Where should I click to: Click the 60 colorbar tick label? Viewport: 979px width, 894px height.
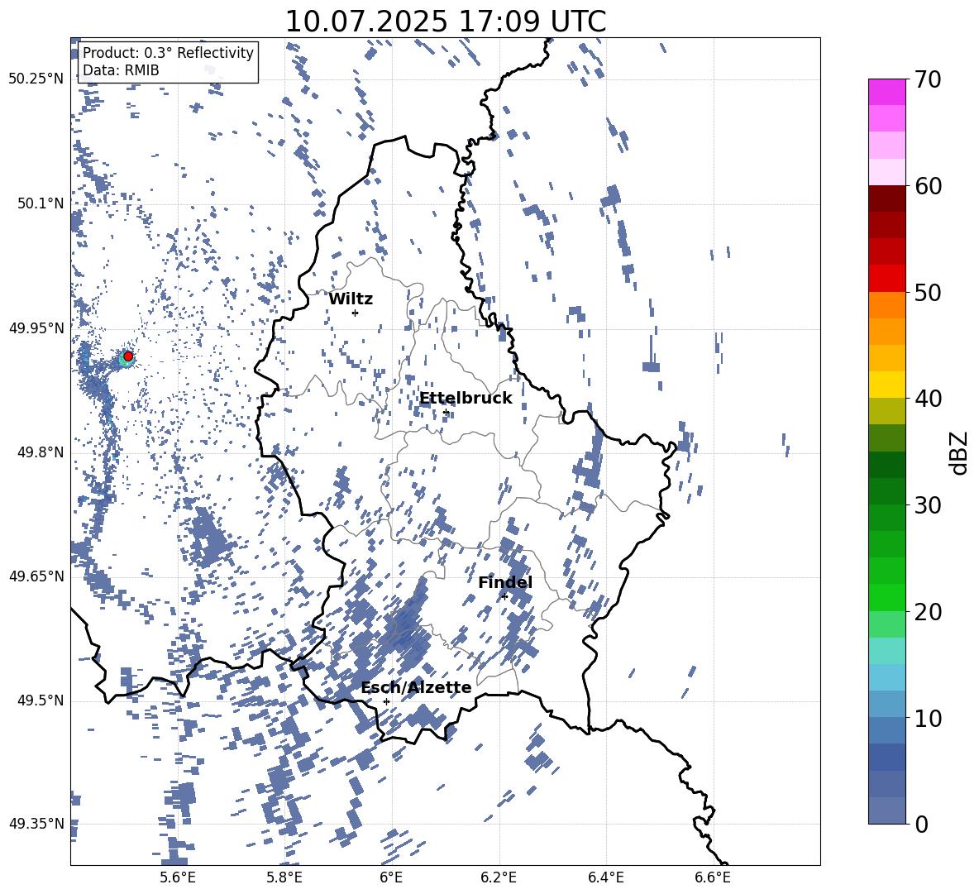[928, 186]
